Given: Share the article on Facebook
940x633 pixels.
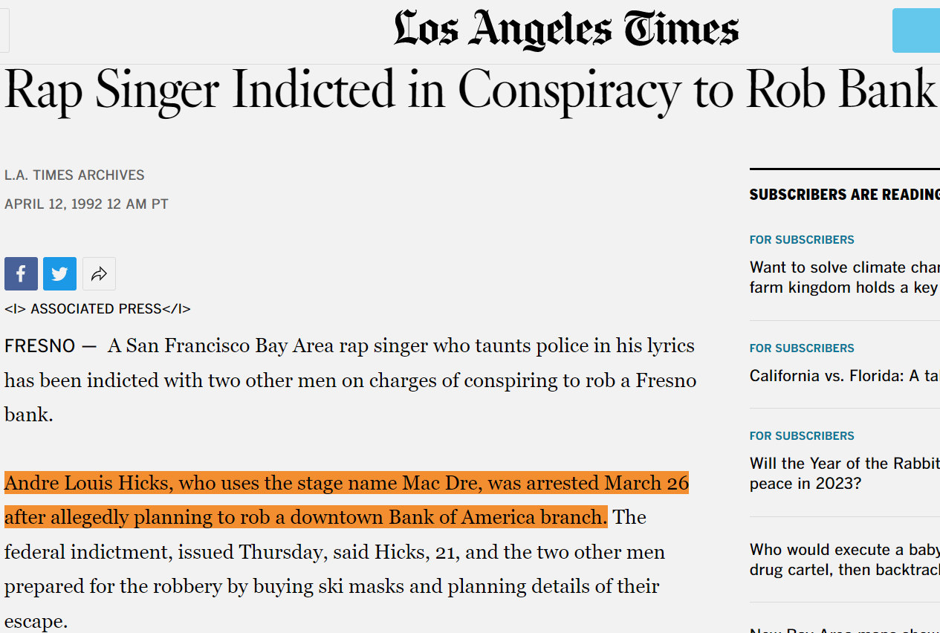Looking at the screenshot, I should pos(21,274).
